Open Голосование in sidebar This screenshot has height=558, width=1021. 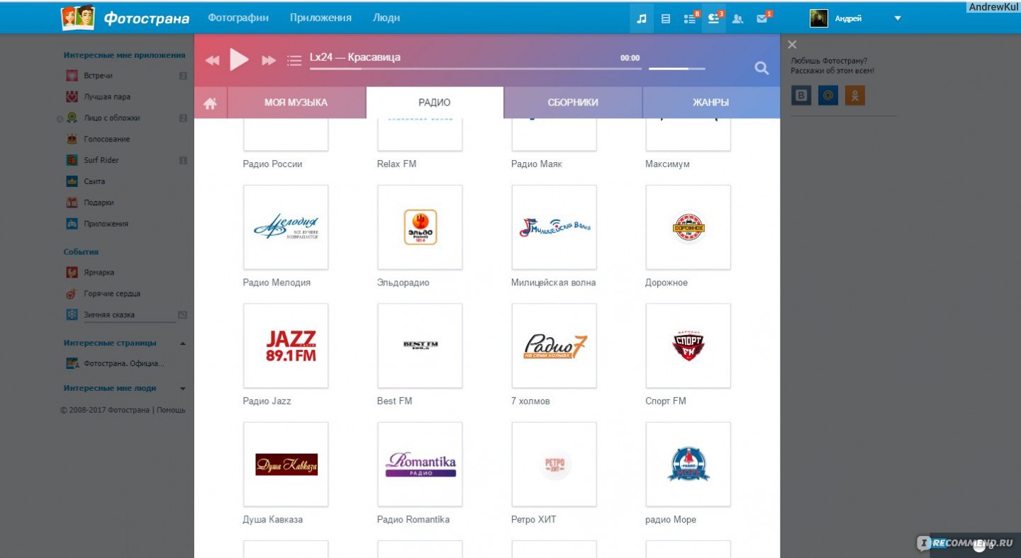(106, 139)
